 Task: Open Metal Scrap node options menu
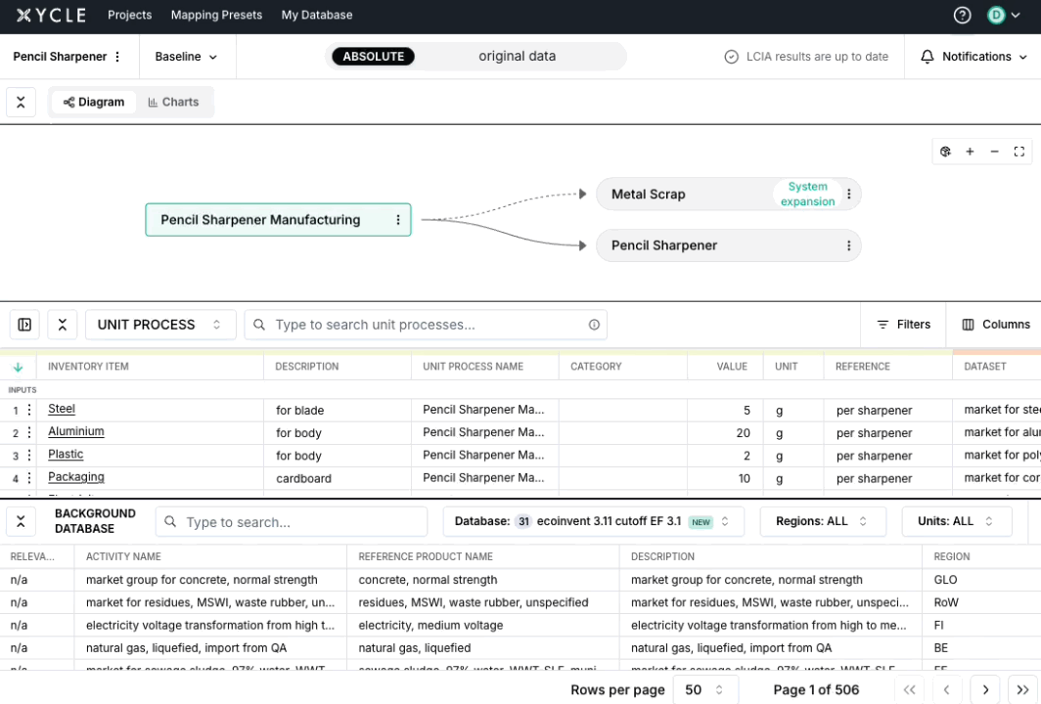click(x=848, y=195)
